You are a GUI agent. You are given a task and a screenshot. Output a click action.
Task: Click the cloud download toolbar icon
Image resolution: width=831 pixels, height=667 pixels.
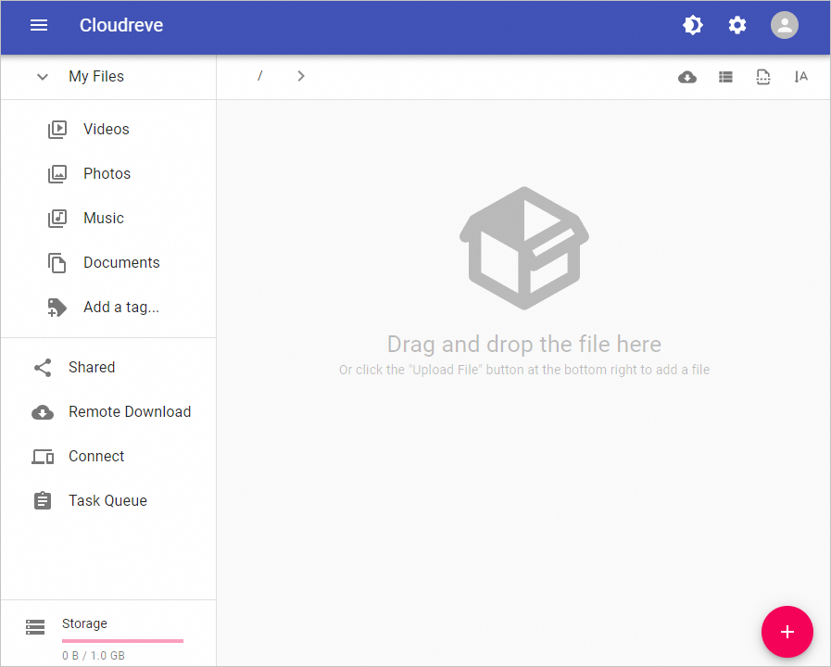(x=687, y=77)
